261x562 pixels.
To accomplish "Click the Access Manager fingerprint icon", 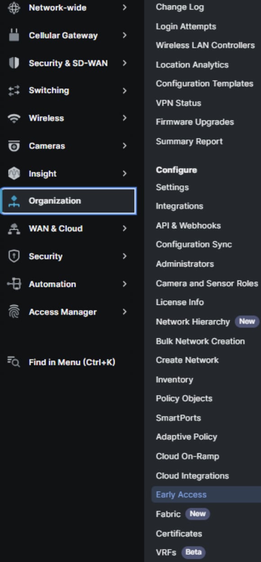I will pos(14,312).
